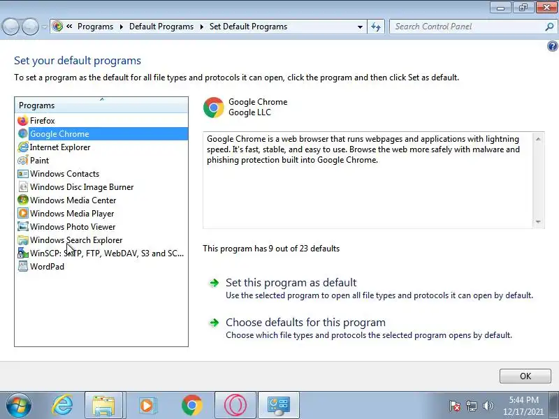Click the Back navigation button
Image resolution: width=559 pixels, height=419 pixels.
pos(10,27)
